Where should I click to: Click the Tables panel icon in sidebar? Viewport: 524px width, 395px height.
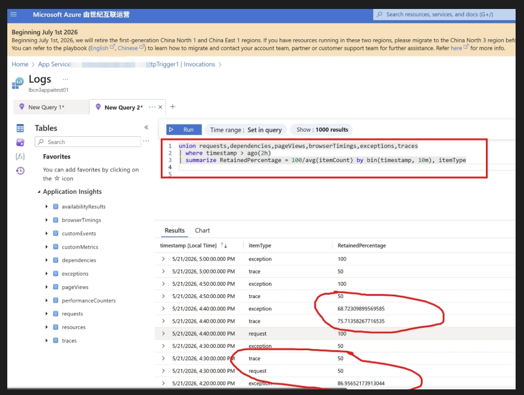coord(20,128)
